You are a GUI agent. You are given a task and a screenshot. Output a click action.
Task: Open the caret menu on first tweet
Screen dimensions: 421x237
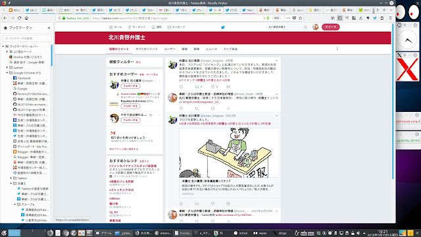pos(276,61)
